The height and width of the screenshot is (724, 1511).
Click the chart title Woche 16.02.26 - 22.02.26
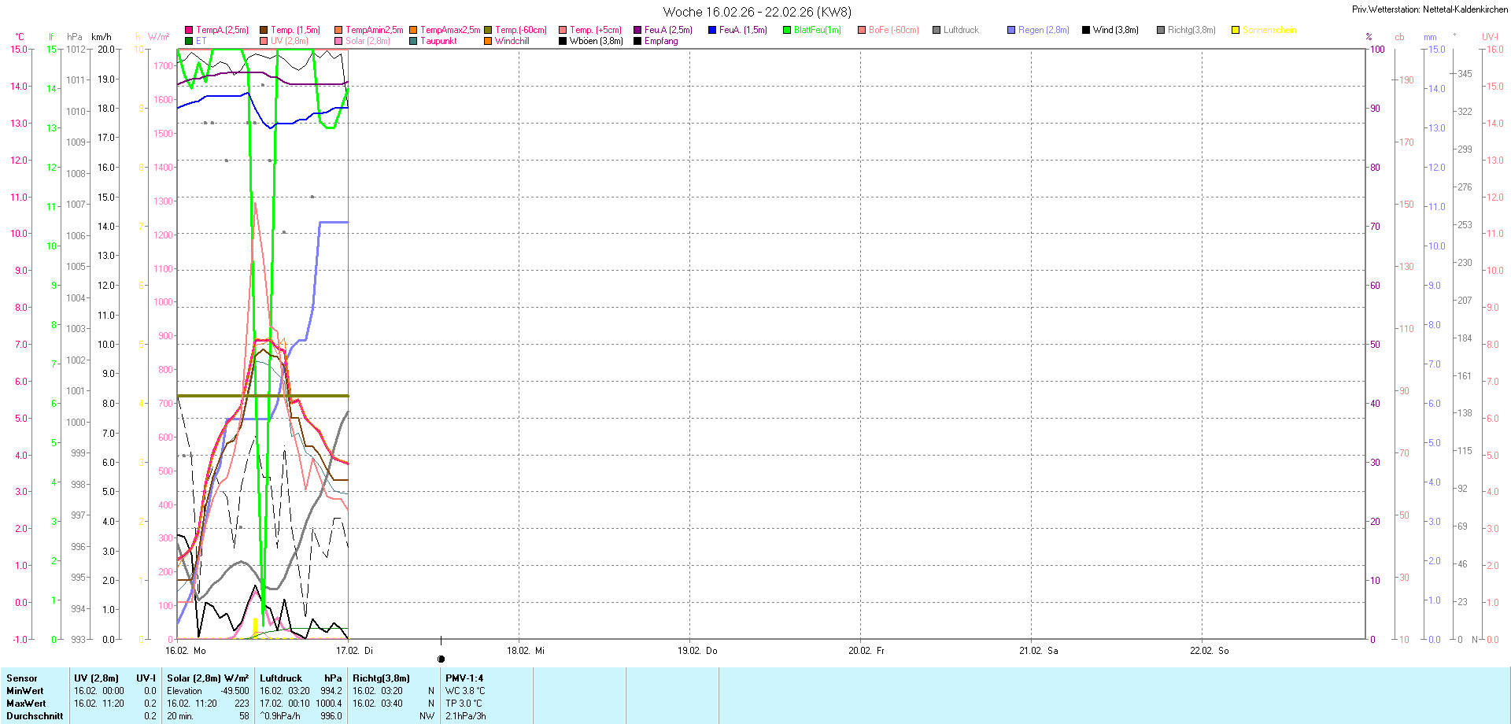756,12
